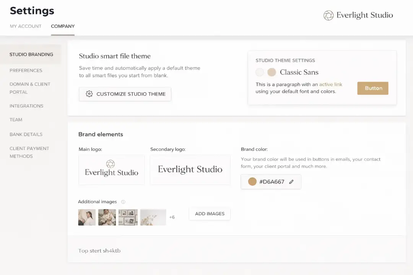Switch to the MY ACCOUNT tab
The width and height of the screenshot is (413, 275).
point(25,26)
